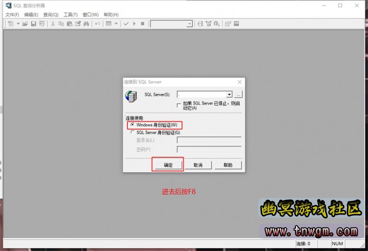Click the Execute Mode grid icon
This screenshot has height=251, width=368.
coord(108,24)
